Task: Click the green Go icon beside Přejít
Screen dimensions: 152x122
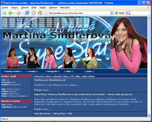Action: tap(117, 13)
